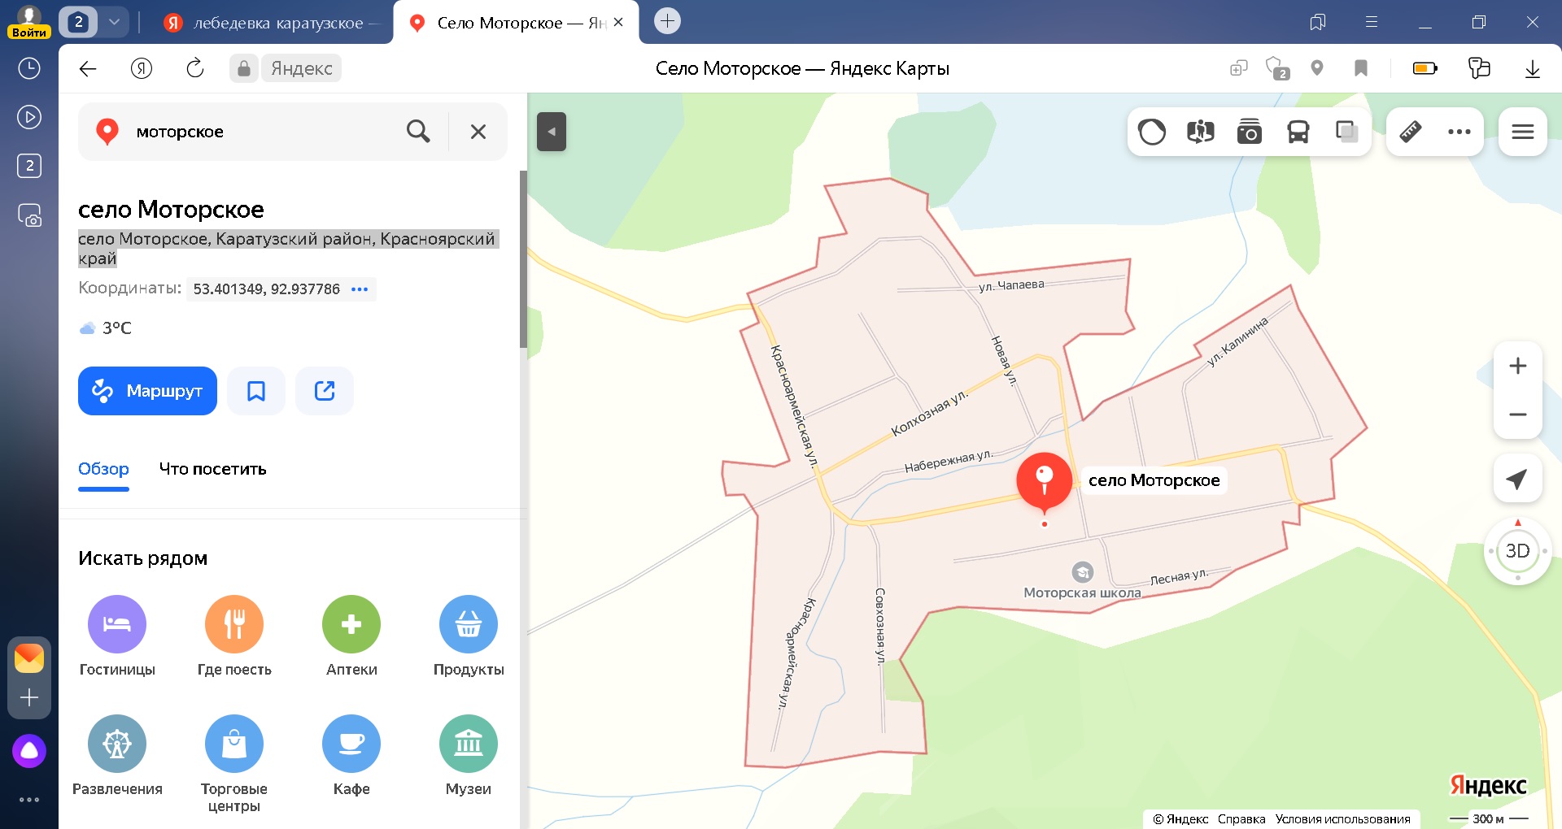Viewport: 1562px width, 829px height.
Task: Search nearby Гостиницы
Action: pyautogui.click(x=117, y=636)
